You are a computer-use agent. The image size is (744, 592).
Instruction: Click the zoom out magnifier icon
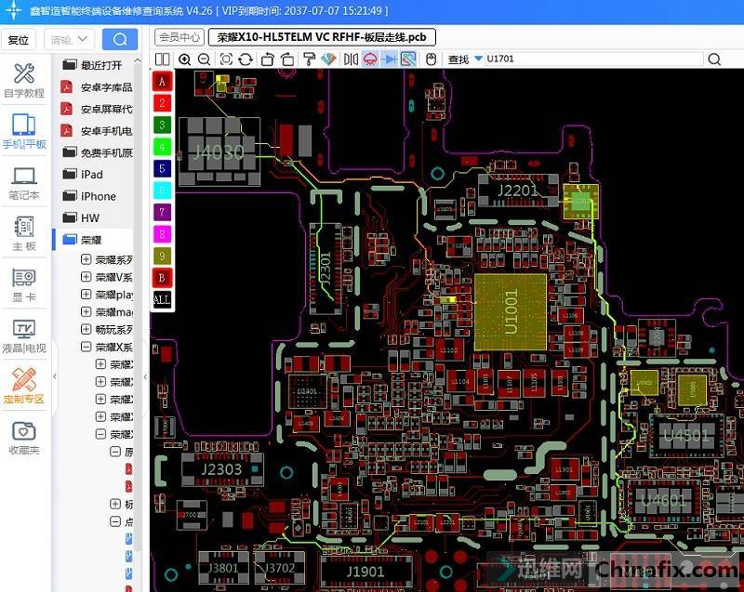[x=205, y=59]
